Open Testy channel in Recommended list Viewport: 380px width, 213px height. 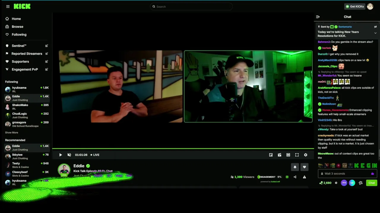tap(27, 165)
